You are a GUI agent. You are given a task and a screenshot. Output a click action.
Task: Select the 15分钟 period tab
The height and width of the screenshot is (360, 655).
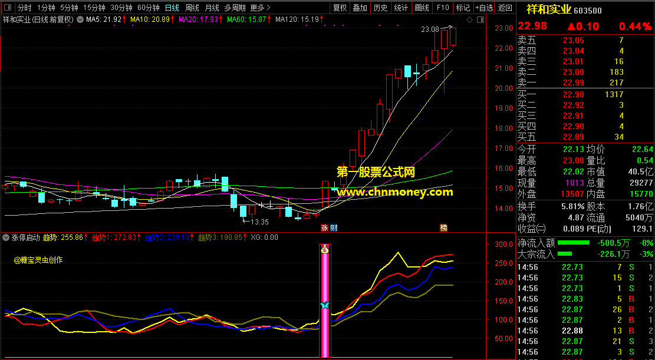pos(94,8)
